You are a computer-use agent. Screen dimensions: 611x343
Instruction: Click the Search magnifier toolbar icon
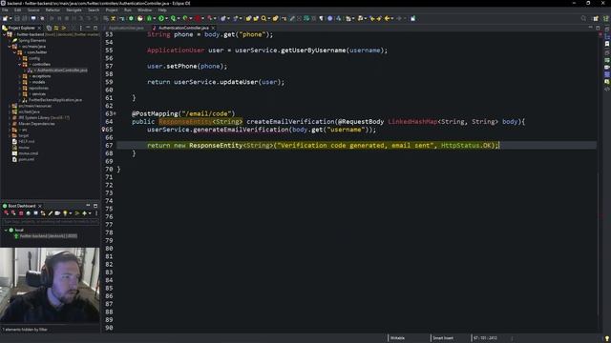pyautogui.click(x=263, y=18)
